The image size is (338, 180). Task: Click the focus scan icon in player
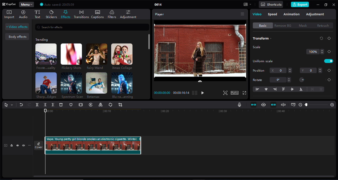225,93
